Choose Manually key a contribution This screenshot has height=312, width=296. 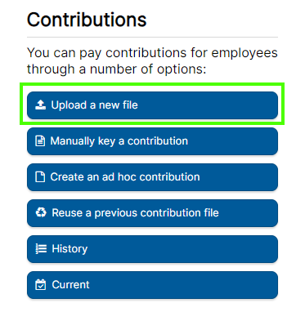(x=152, y=141)
